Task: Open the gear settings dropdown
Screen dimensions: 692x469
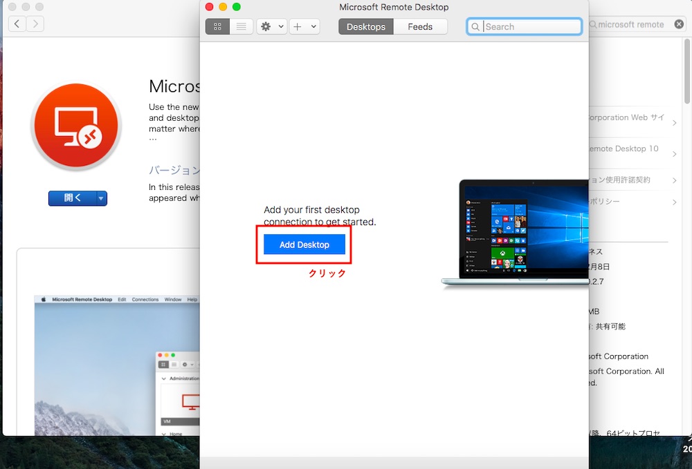Action: 272,26
